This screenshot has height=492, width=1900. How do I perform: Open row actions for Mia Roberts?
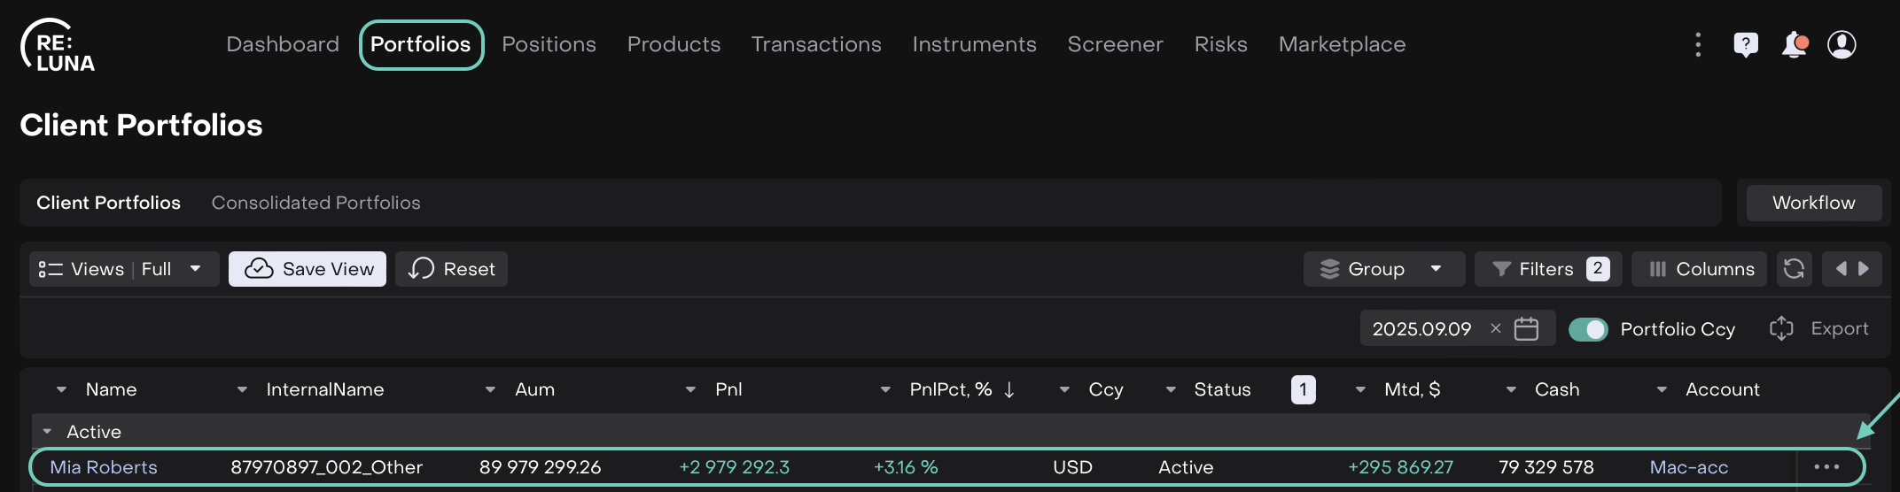coord(1826,467)
